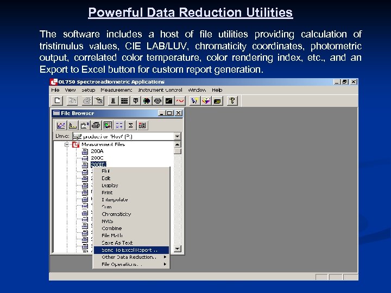Viewport: 391px width, 293px height.
Task: Click the multicolored filter wheel icon
Action: tap(147, 101)
